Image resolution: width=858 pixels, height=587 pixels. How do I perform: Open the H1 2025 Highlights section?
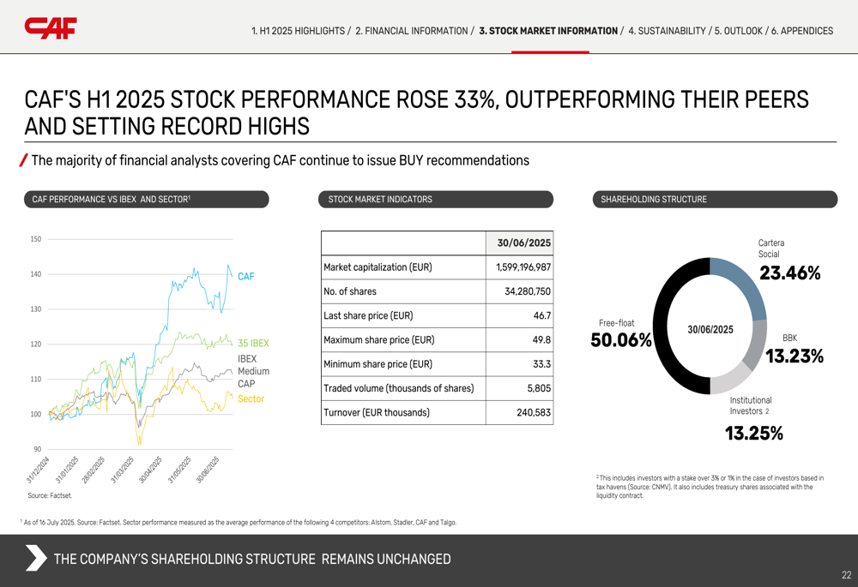click(298, 31)
